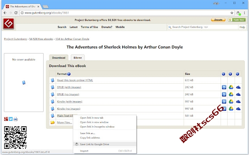
Task: Open the More Files... link
Action: click(65, 122)
